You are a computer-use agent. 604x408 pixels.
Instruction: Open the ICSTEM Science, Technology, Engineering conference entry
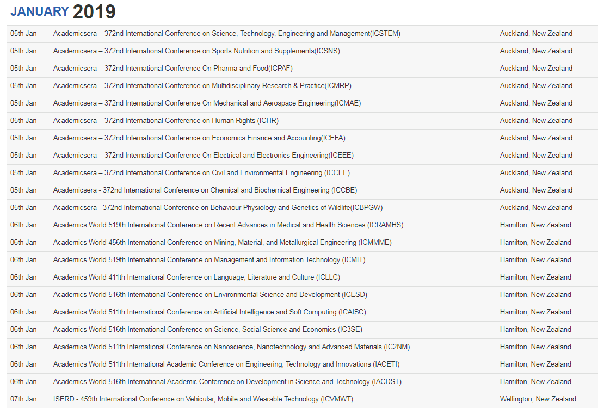coord(227,34)
